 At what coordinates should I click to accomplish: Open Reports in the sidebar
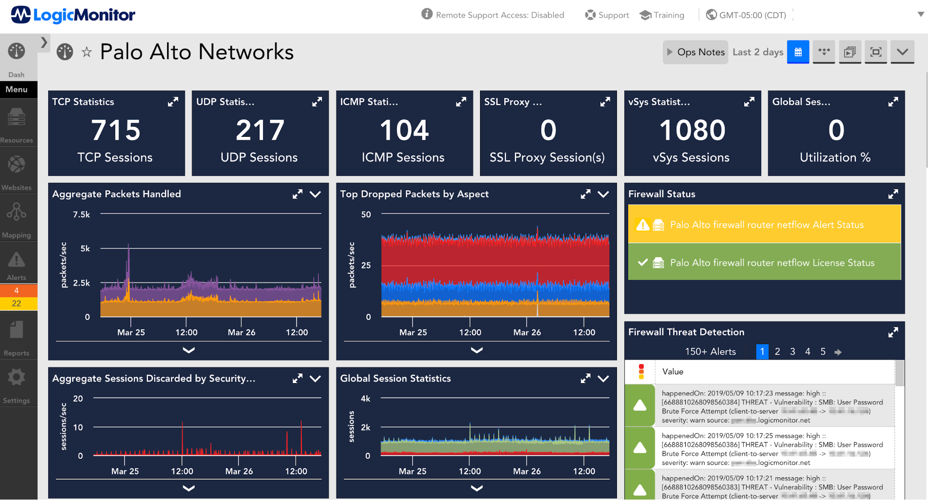pos(17,338)
